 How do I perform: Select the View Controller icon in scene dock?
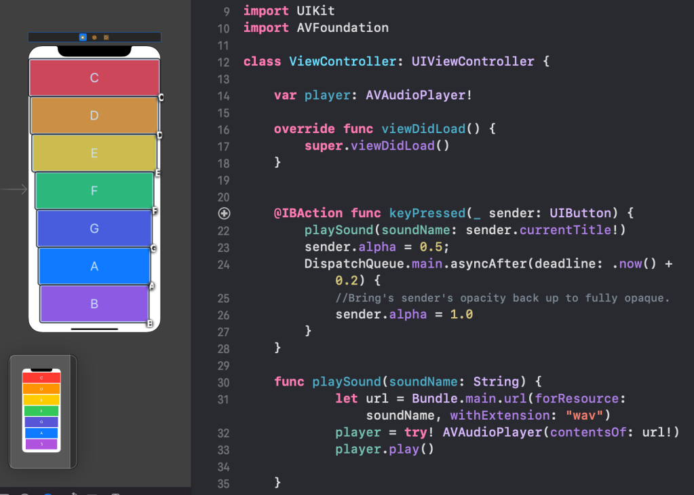[x=83, y=37]
